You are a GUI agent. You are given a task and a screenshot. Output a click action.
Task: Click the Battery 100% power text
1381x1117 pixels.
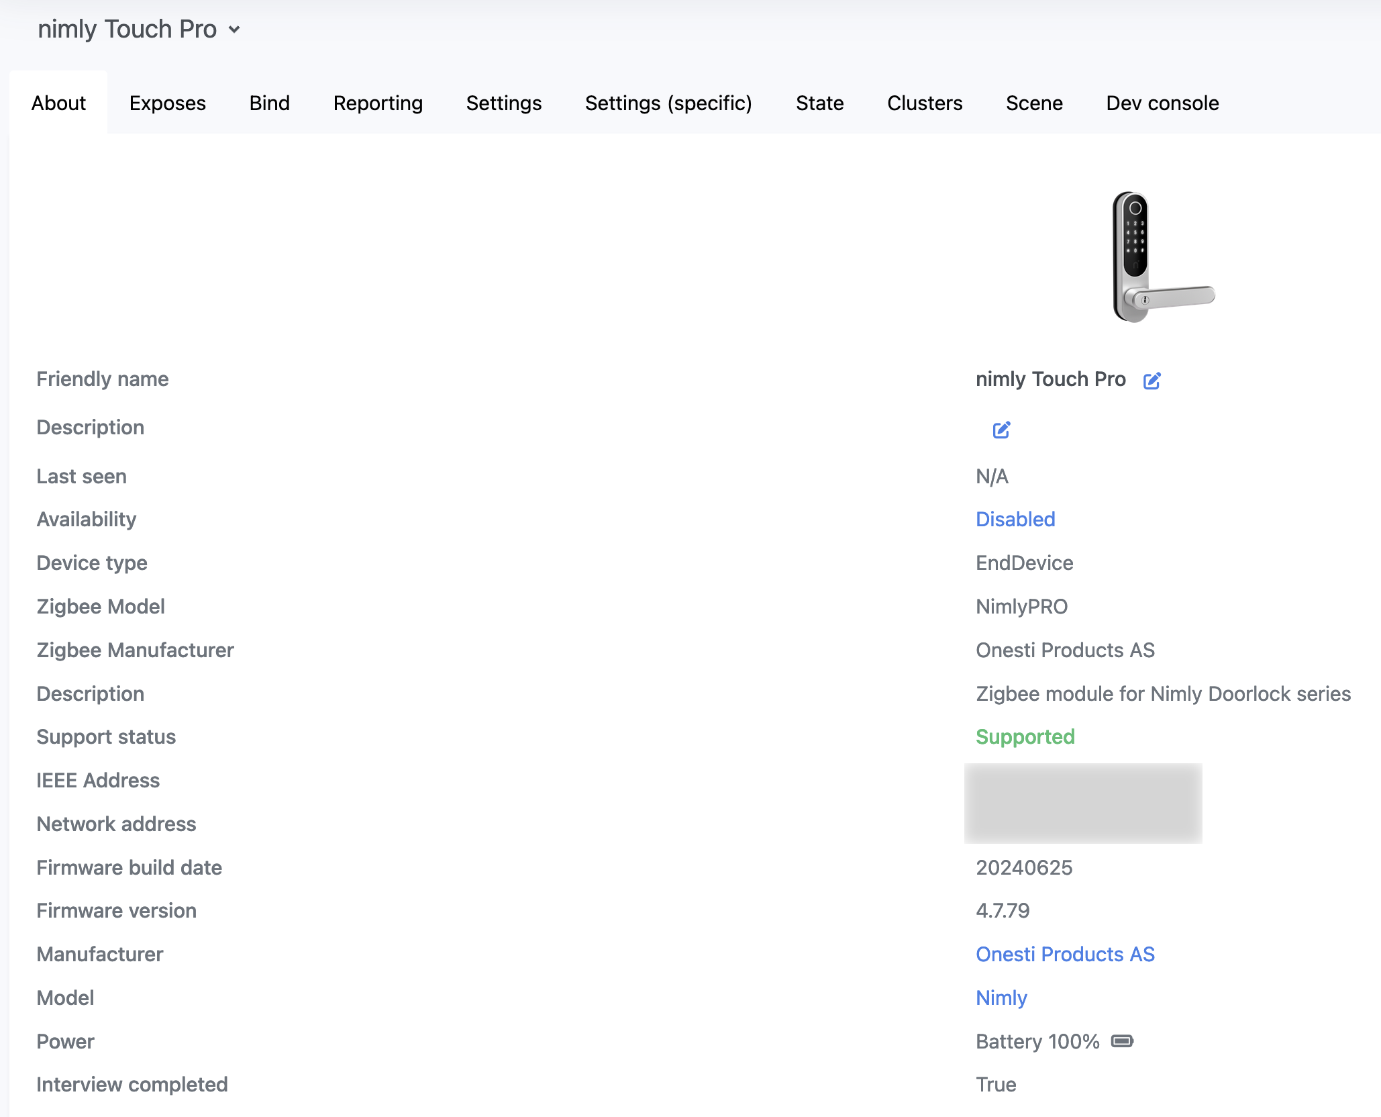click(x=1037, y=1041)
